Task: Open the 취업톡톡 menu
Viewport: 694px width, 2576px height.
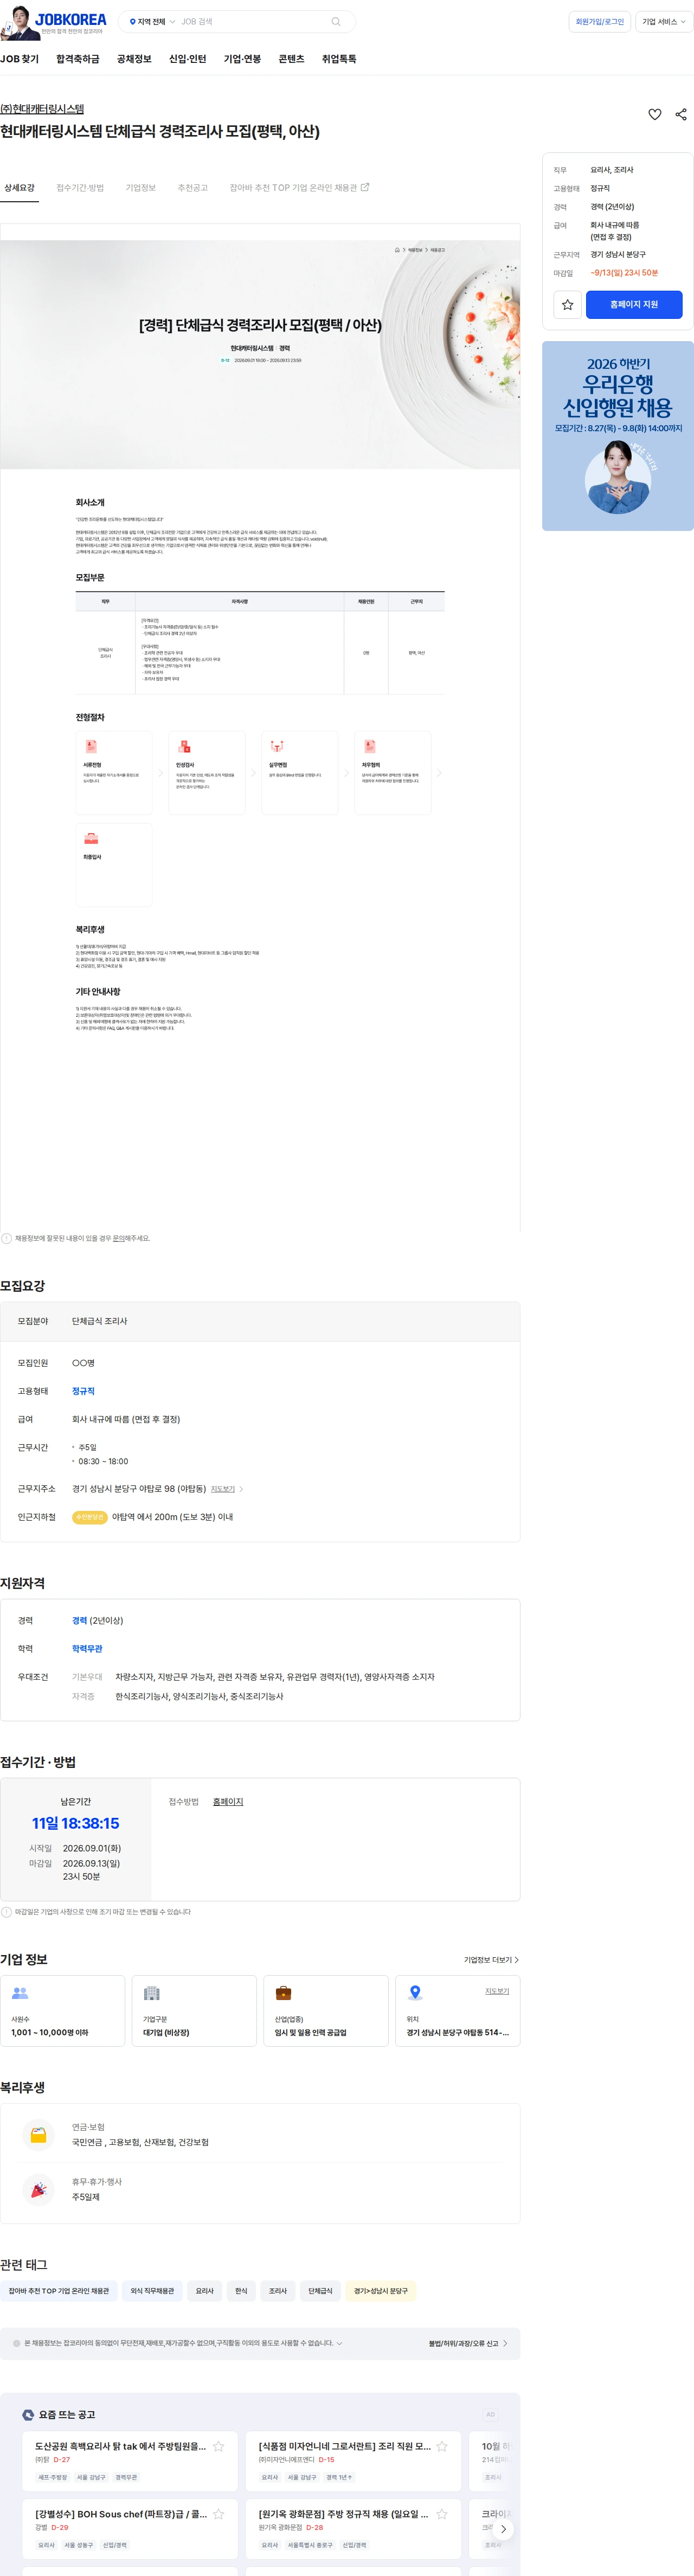Action: 339,59
